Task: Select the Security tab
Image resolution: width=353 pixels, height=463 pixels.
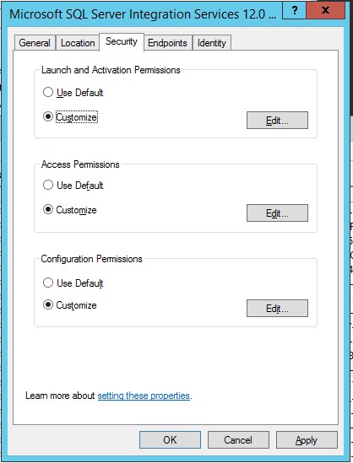Action: click(122, 41)
